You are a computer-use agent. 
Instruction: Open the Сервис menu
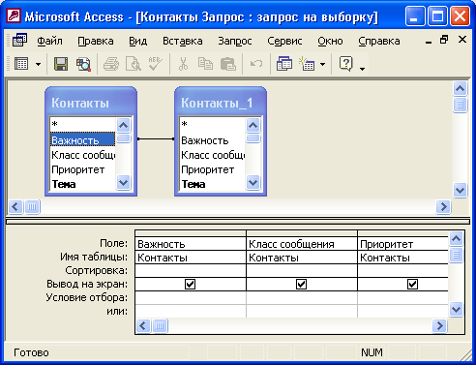point(284,41)
